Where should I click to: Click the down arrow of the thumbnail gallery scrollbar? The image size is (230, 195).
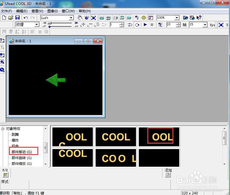click(x=224, y=164)
